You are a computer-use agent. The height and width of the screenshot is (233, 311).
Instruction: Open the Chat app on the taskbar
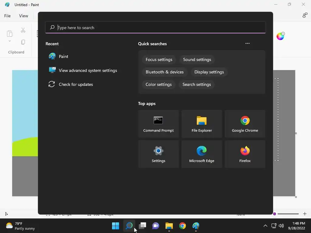pos(156,226)
